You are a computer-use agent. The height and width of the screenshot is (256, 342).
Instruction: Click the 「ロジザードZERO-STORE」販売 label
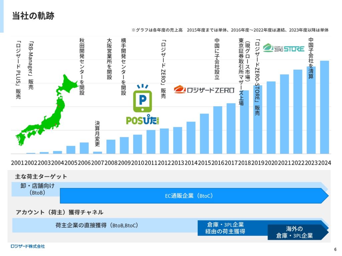(258, 77)
